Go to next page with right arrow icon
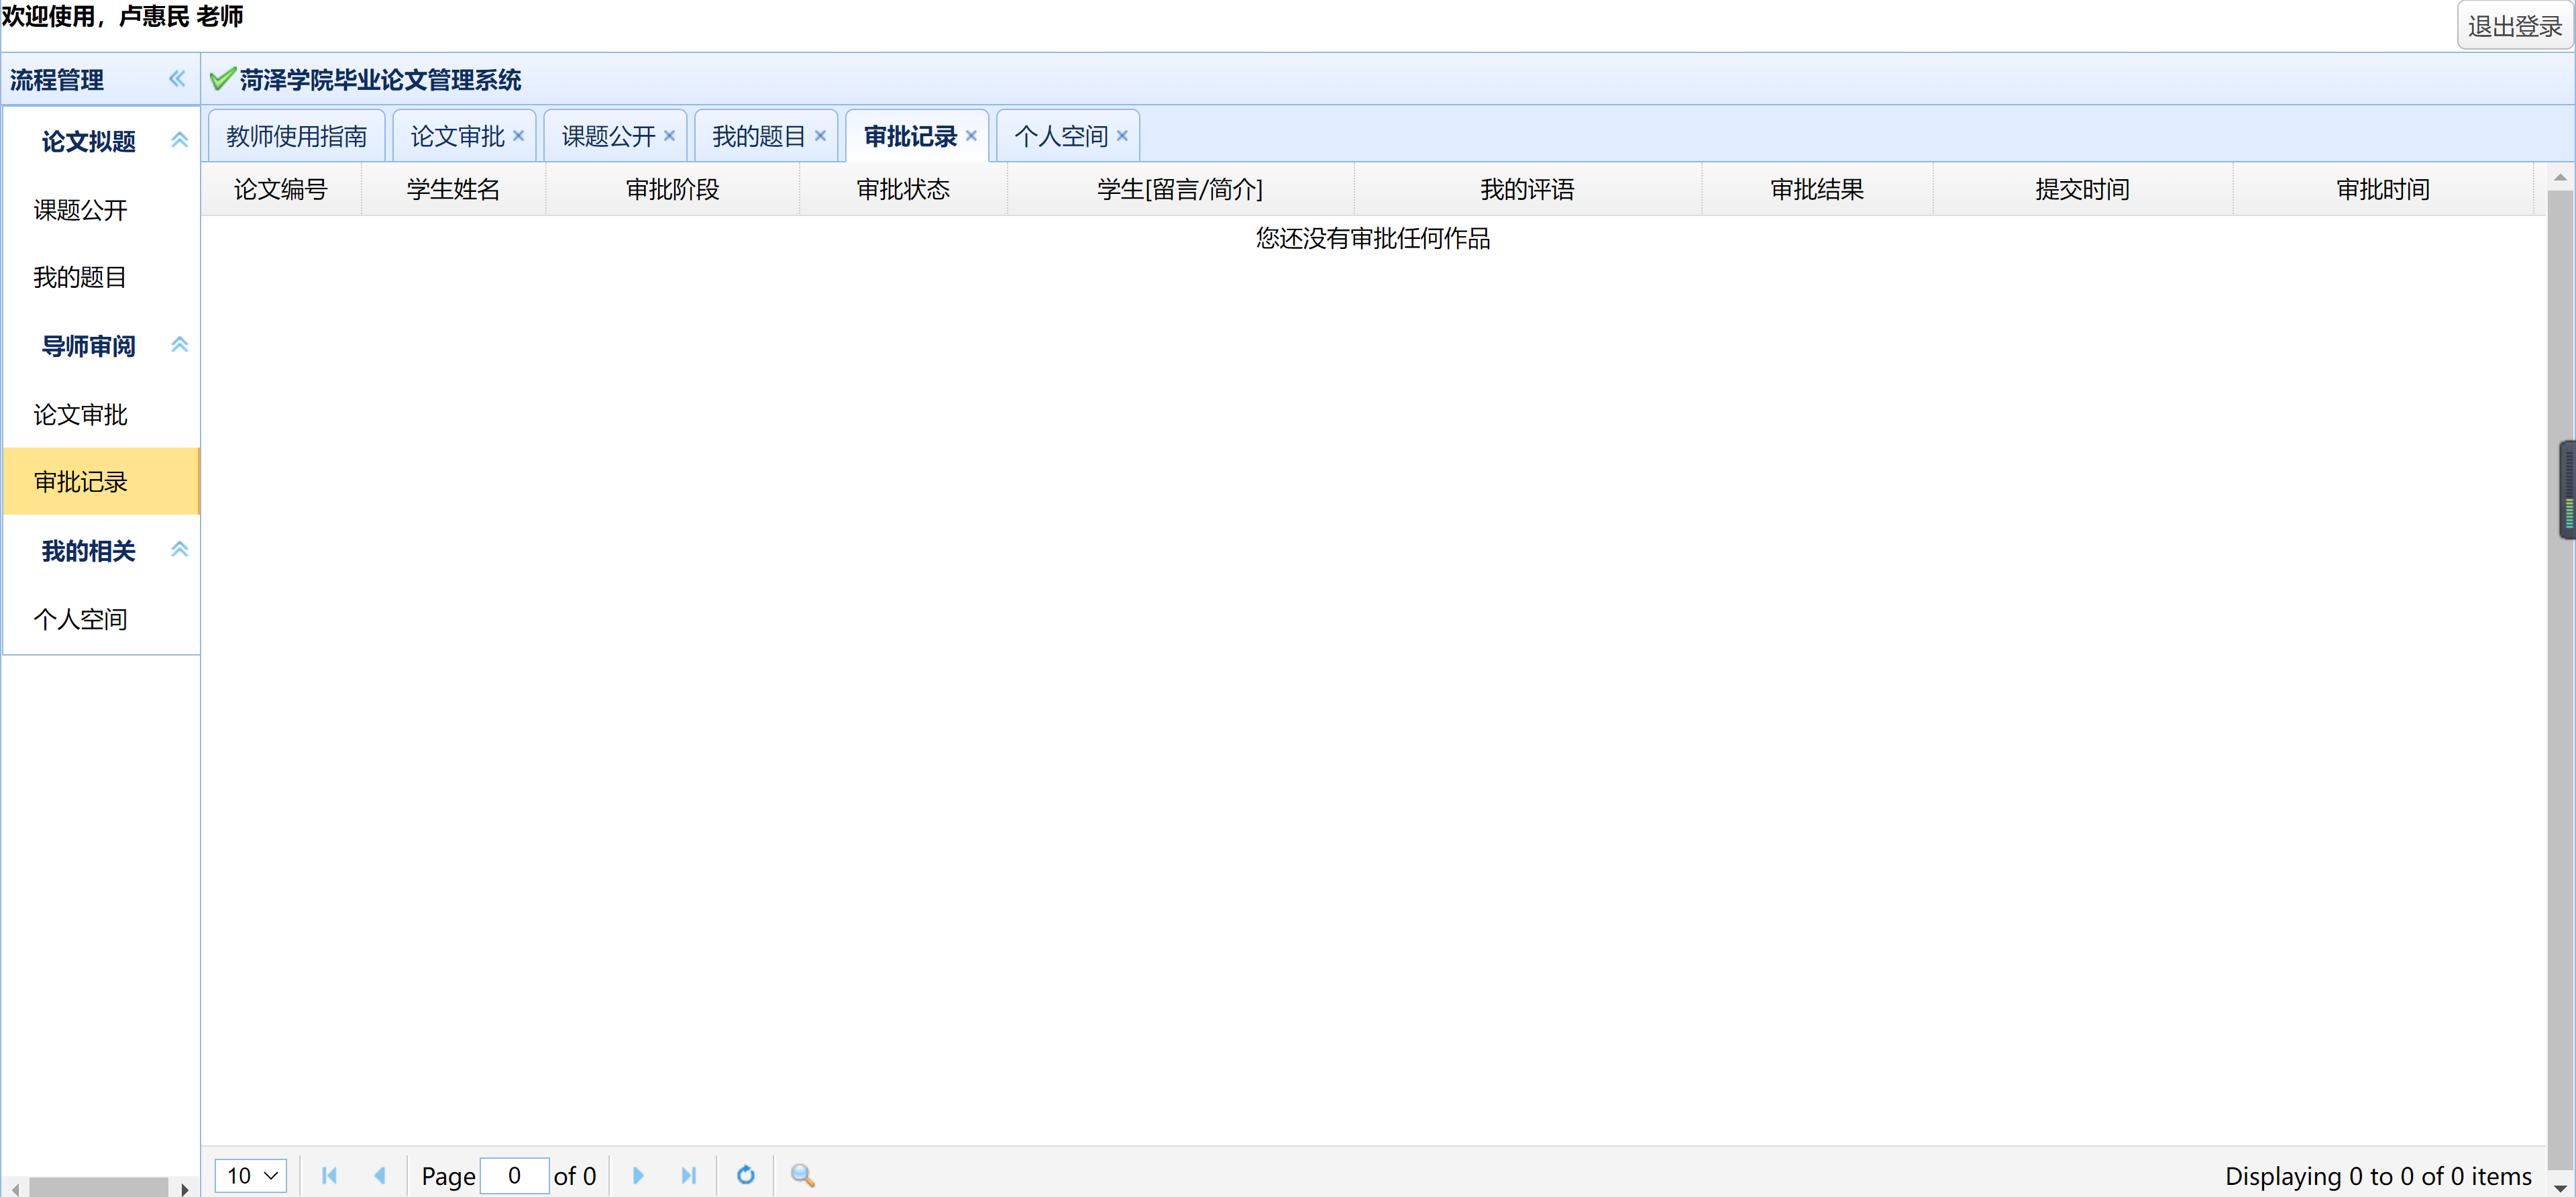The image size is (2576, 1197). pos(638,1175)
